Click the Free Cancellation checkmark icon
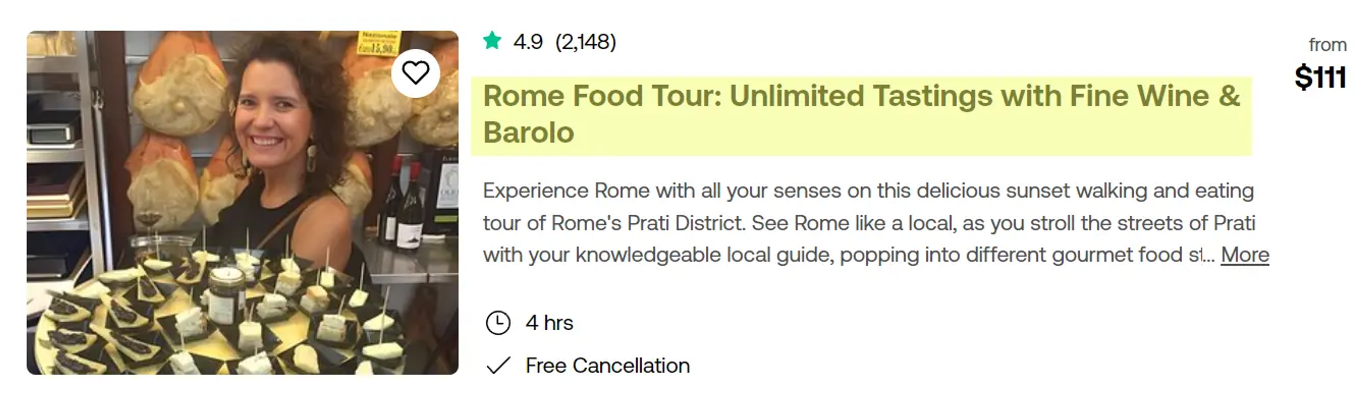The image size is (1365, 406). coord(498,366)
